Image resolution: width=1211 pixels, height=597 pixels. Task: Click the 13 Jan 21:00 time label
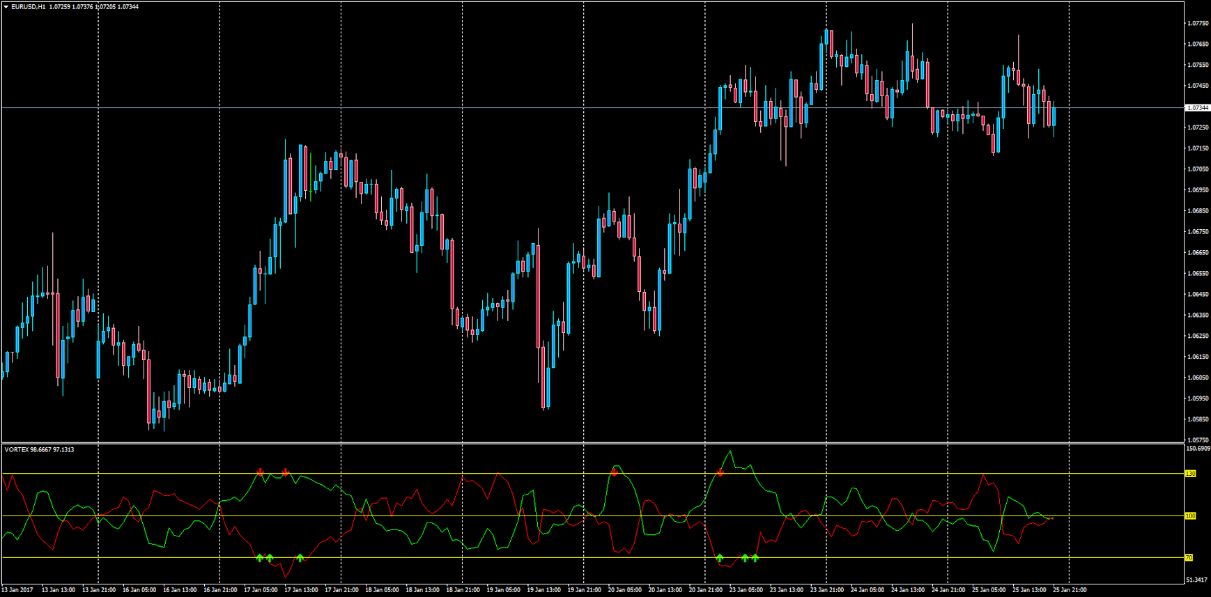point(99,590)
